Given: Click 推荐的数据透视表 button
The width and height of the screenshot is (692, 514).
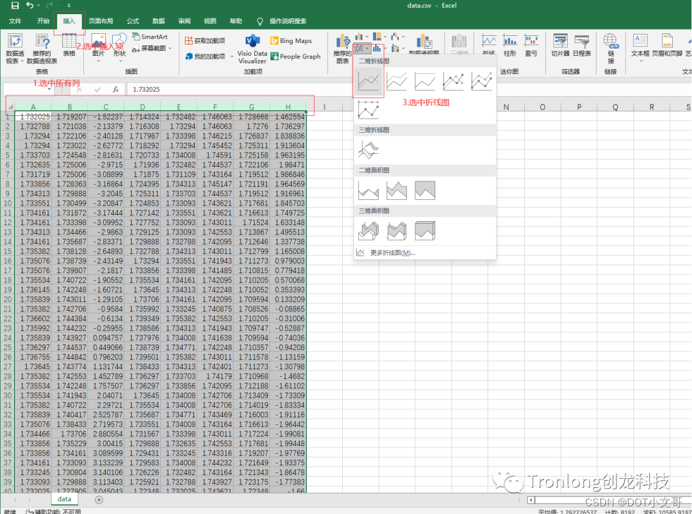Looking at the screenshot, I should pyautogui.click(x=42, y=49).
